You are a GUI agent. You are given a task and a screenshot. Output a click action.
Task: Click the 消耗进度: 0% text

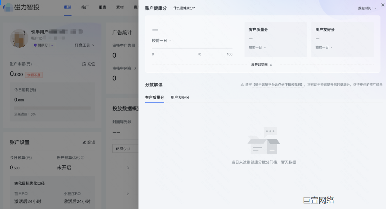[x=25, y=114]
